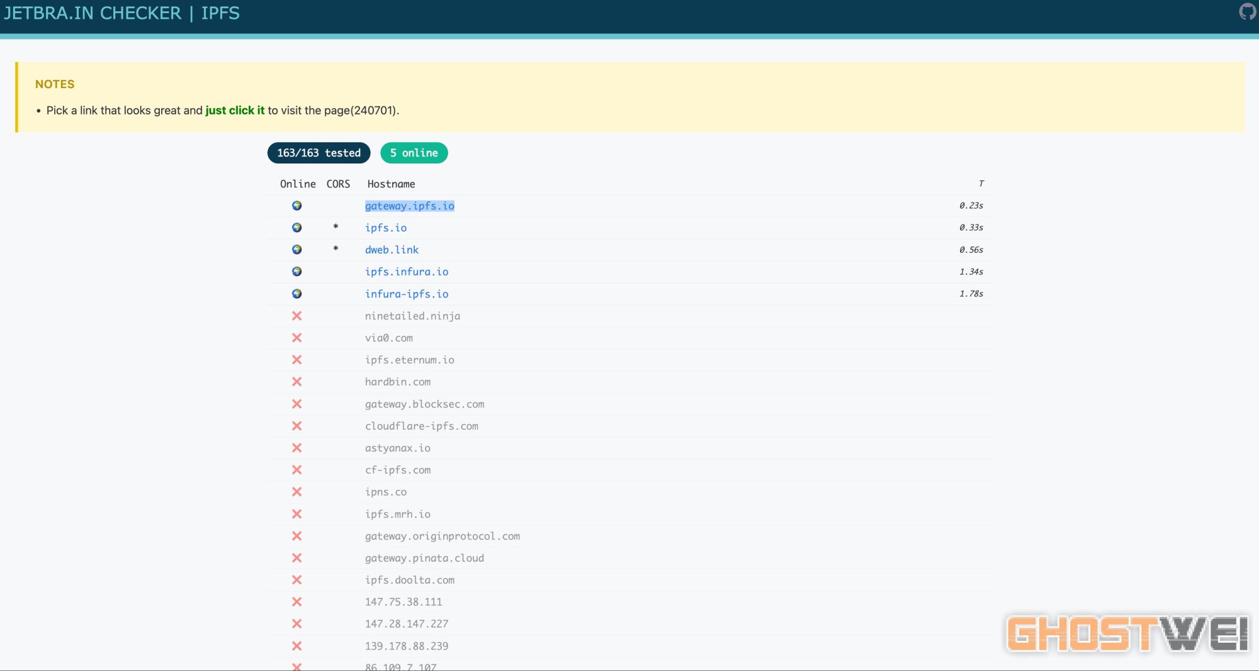
Task: Click globe icon beside gateway.ipfs.io
Action: point(296,206)
